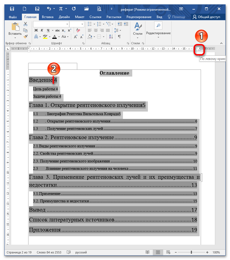This screenshot has height=260, width=230.
Task: Click the tab stop marker on the ruler
Action: click(x=200, y=49)
